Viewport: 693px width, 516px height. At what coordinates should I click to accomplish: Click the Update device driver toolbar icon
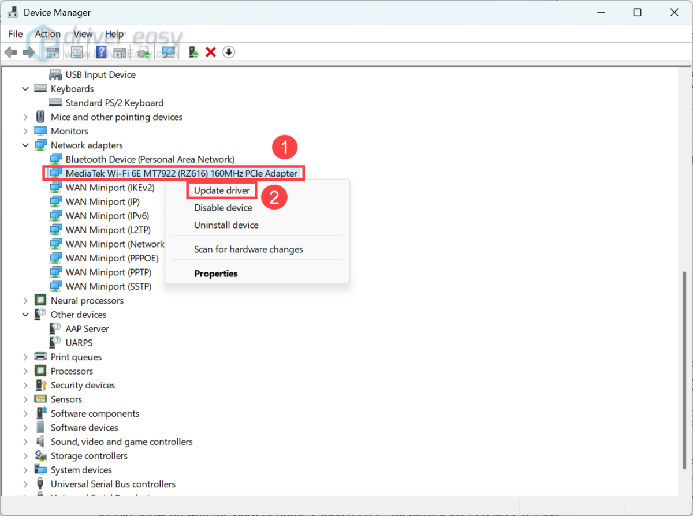click(x=144, y=53)
